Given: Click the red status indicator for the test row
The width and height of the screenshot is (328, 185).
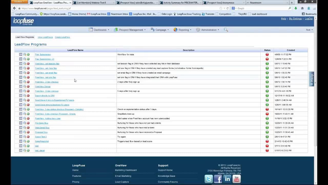Looking at the screenshot, I should click(x=267, y=146).
